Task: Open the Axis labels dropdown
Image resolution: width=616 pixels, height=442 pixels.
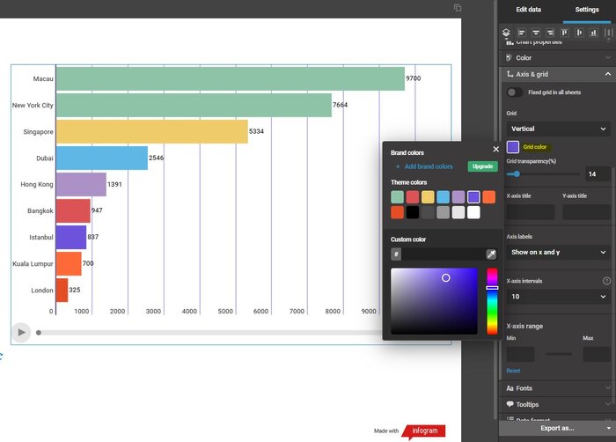Action: click(x=558, y=252)
